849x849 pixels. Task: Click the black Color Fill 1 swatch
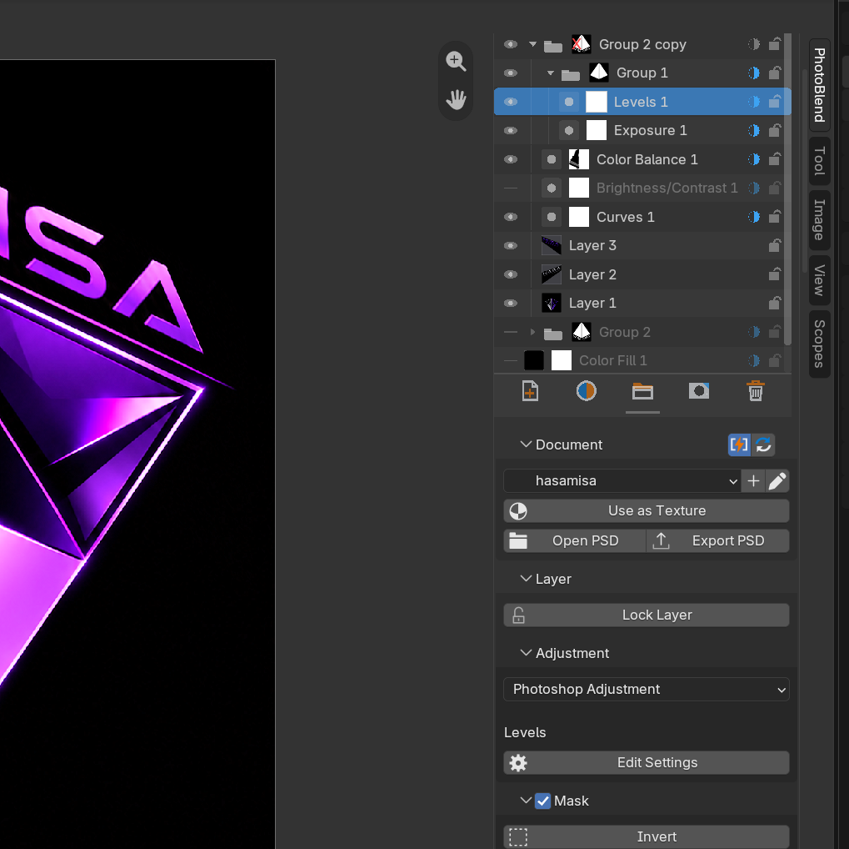534,360
